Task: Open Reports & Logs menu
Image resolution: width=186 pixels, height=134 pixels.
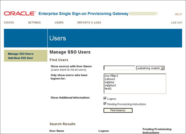Action: click(89, 23)
